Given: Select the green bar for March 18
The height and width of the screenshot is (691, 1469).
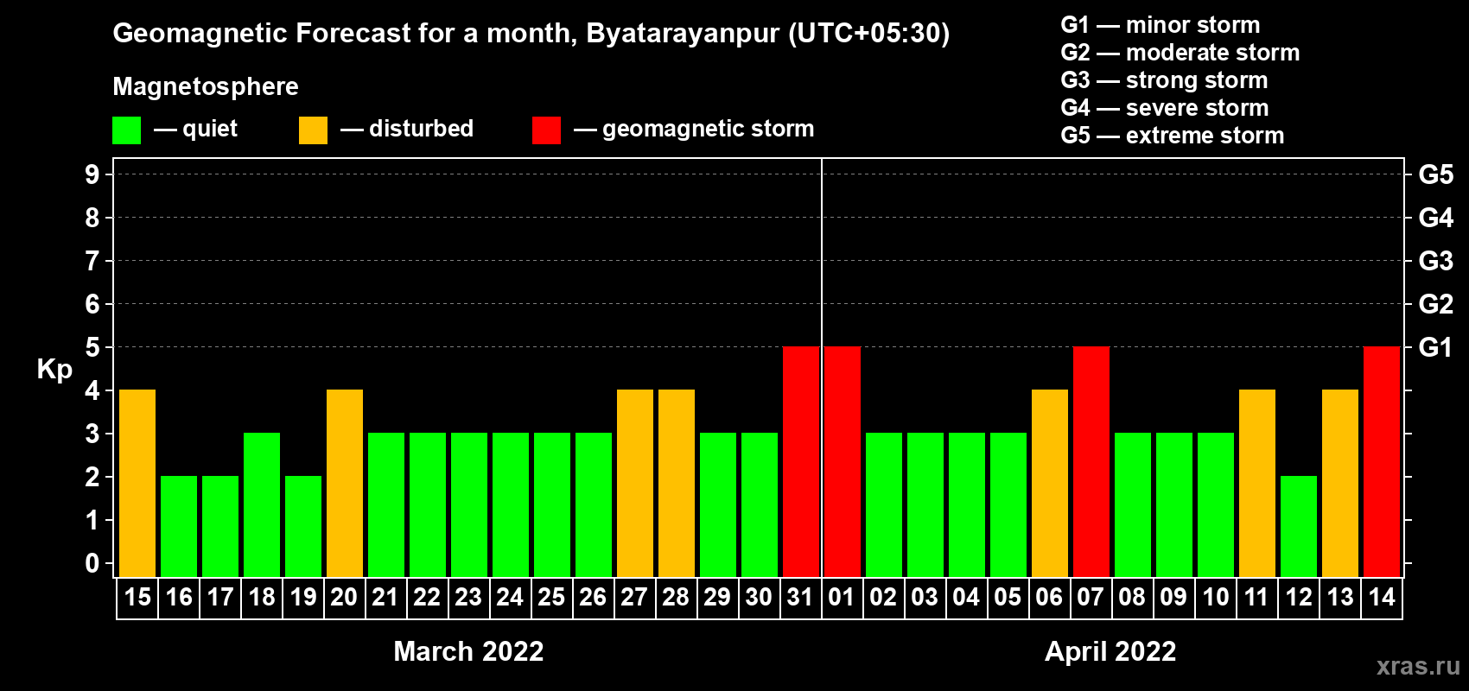Looking at the screenshot, I should 262,504.
